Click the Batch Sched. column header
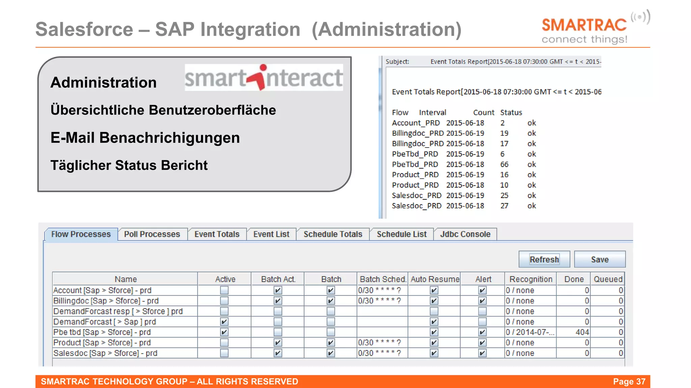Screen dimensions: 691x388 [x=383, y=279]
